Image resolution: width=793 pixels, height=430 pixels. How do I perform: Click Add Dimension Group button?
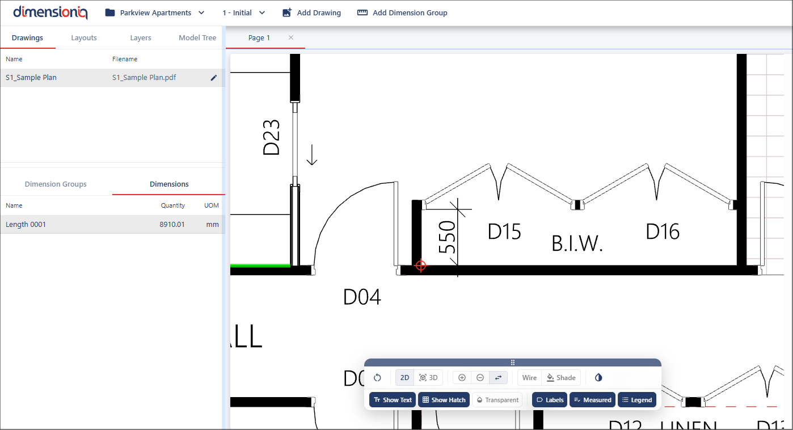pos(402,12)
